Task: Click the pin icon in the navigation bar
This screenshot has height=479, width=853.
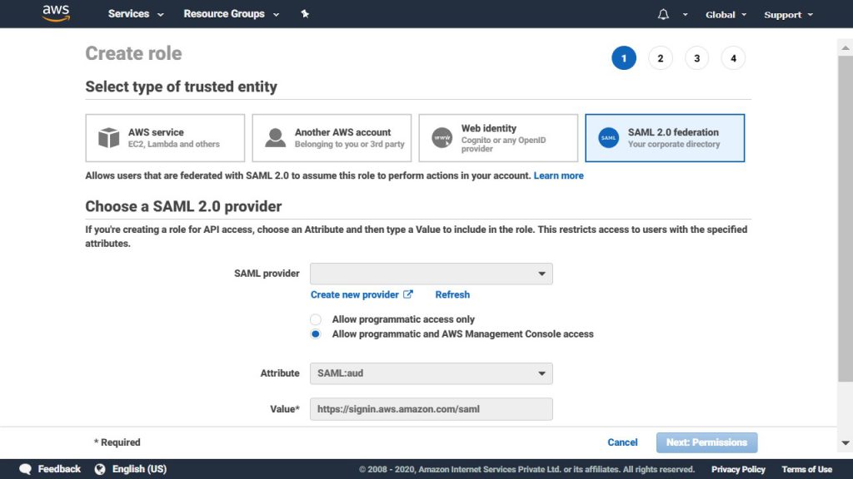Action: click(x=305, y=13)
